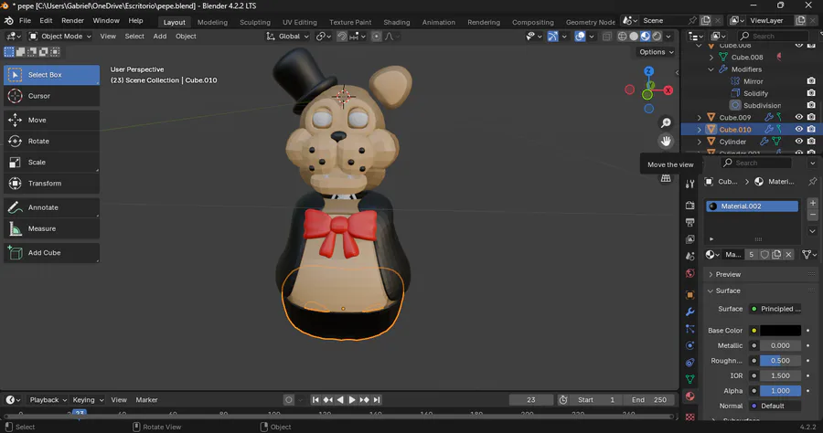Open the Modifiers properties tab
This screenshot has width=823, height=433.
pos(690,312)
